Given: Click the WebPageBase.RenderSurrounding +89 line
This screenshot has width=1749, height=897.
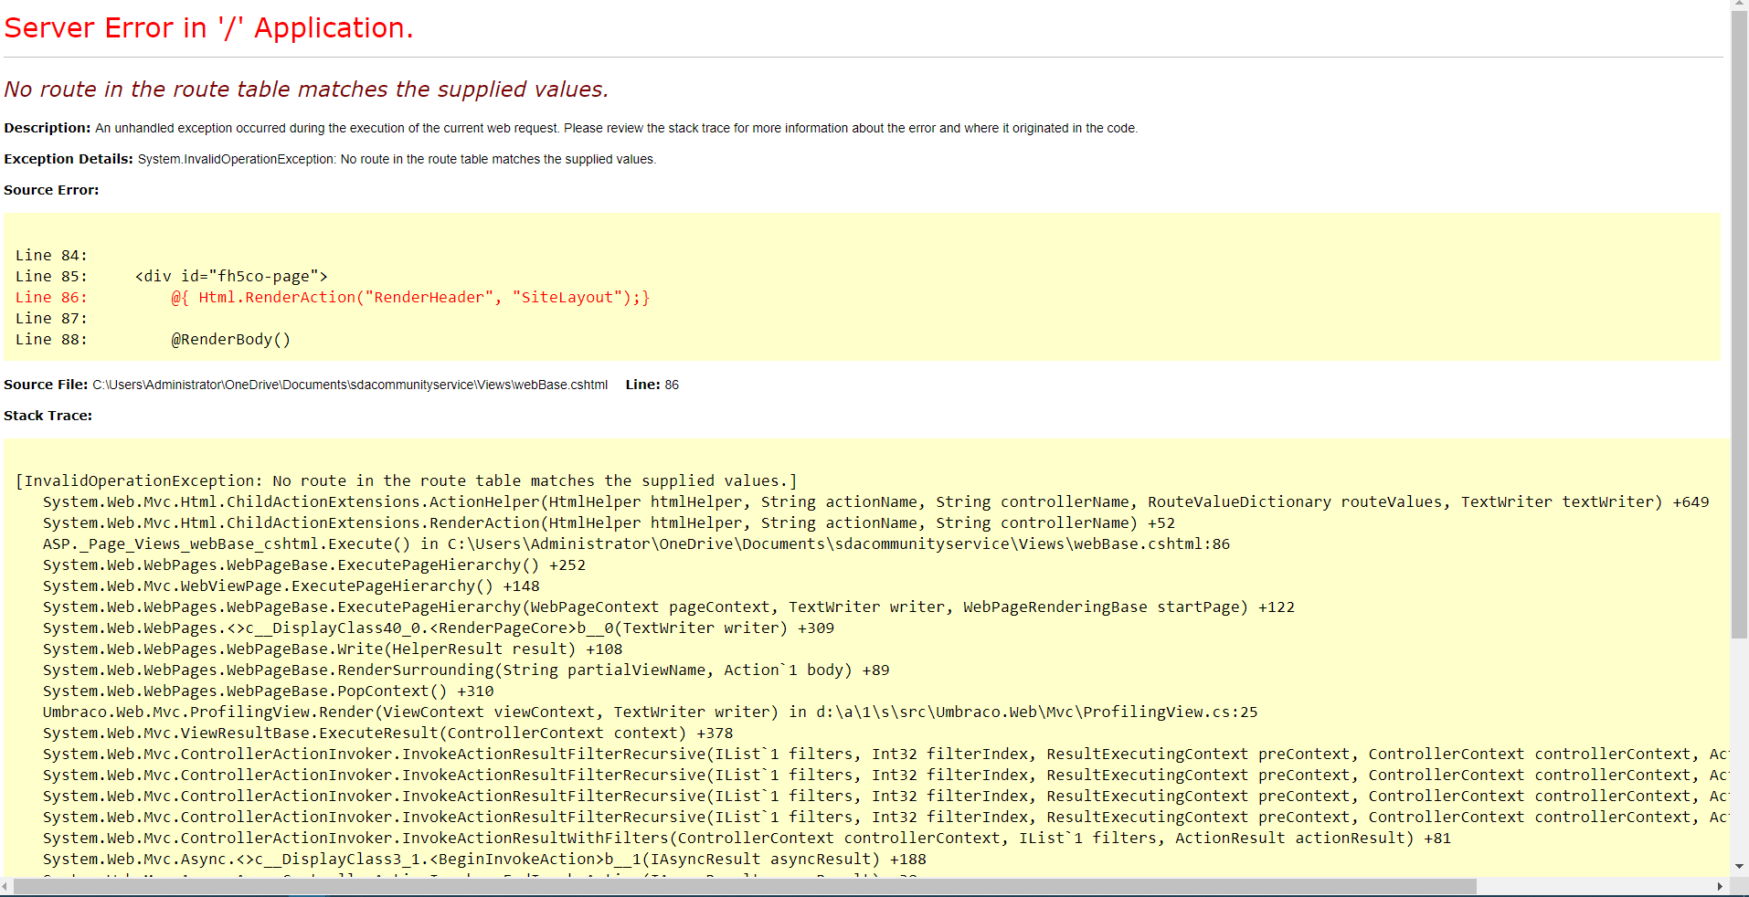Looking at the screenshot, I should tap(466, 670).
